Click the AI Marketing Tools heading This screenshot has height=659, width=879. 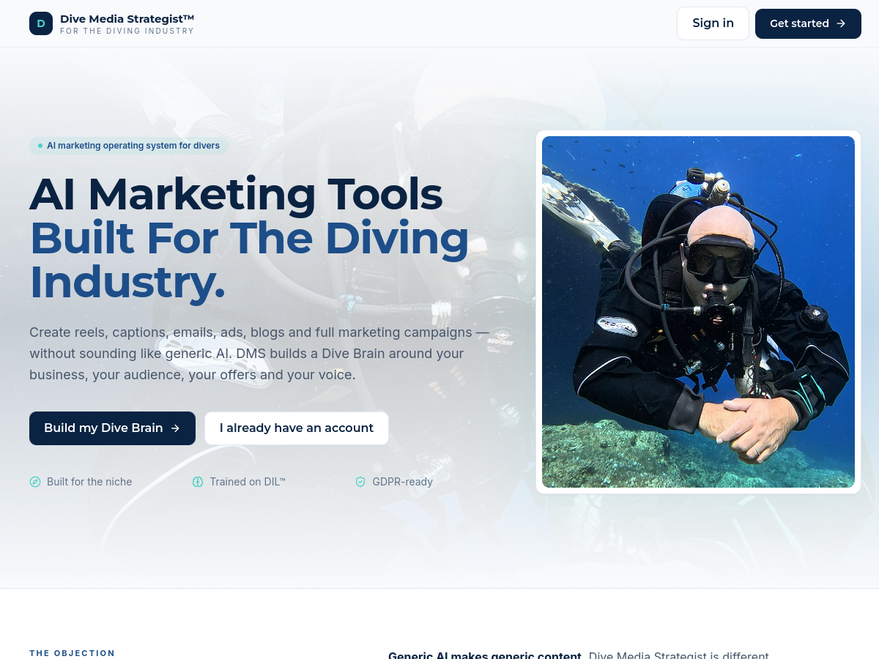236,195
